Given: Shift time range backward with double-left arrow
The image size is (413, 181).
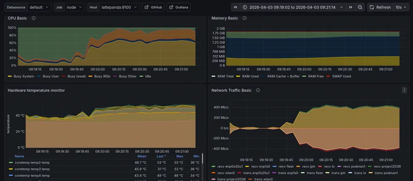Looking at the screenshot, I should (235, 7).
